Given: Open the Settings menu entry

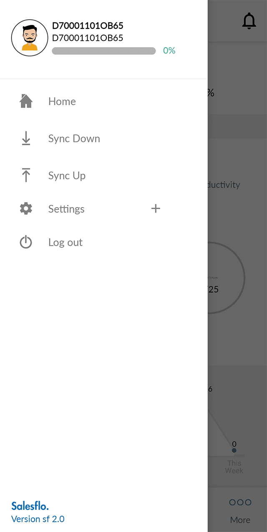Looking at the screenshot, I should click(x=66, y=209).
